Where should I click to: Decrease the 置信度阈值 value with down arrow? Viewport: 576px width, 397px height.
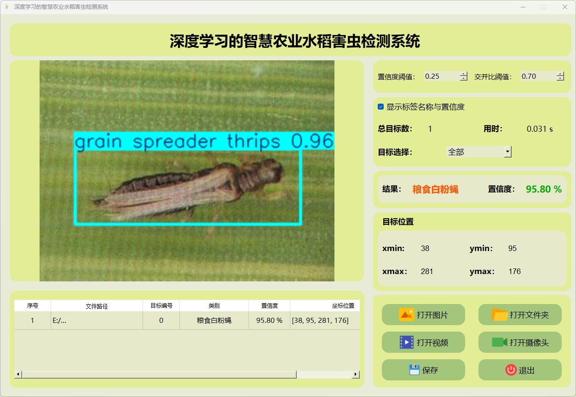464,79
